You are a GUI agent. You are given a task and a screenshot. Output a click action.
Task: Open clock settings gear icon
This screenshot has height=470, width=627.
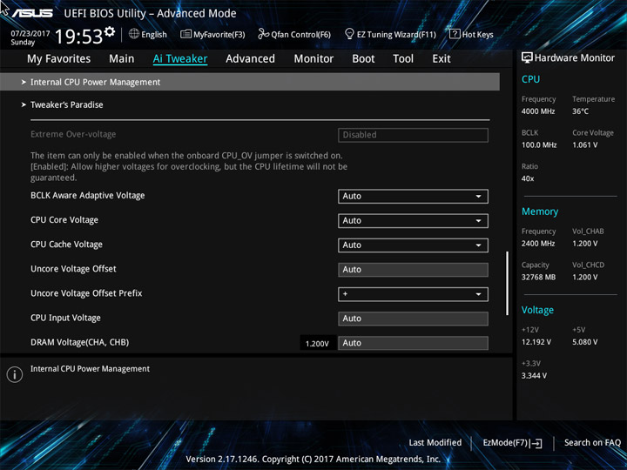110,31
